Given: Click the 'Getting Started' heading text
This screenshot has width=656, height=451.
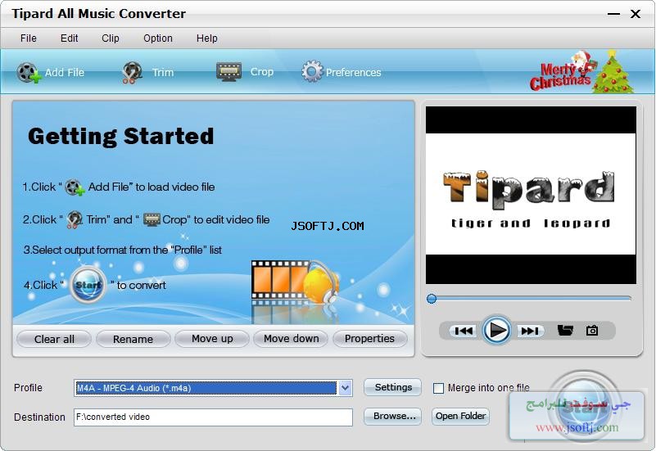Looking at the screenshot, I should click(x=121, y=137).
